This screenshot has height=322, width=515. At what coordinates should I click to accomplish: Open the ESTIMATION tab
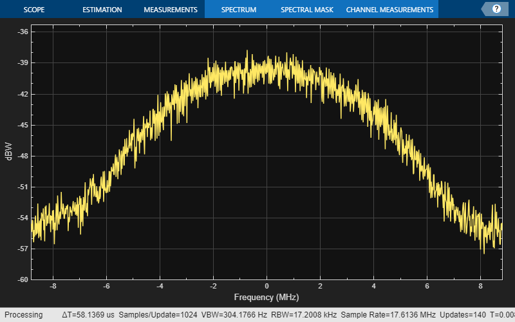pos(102,10)
